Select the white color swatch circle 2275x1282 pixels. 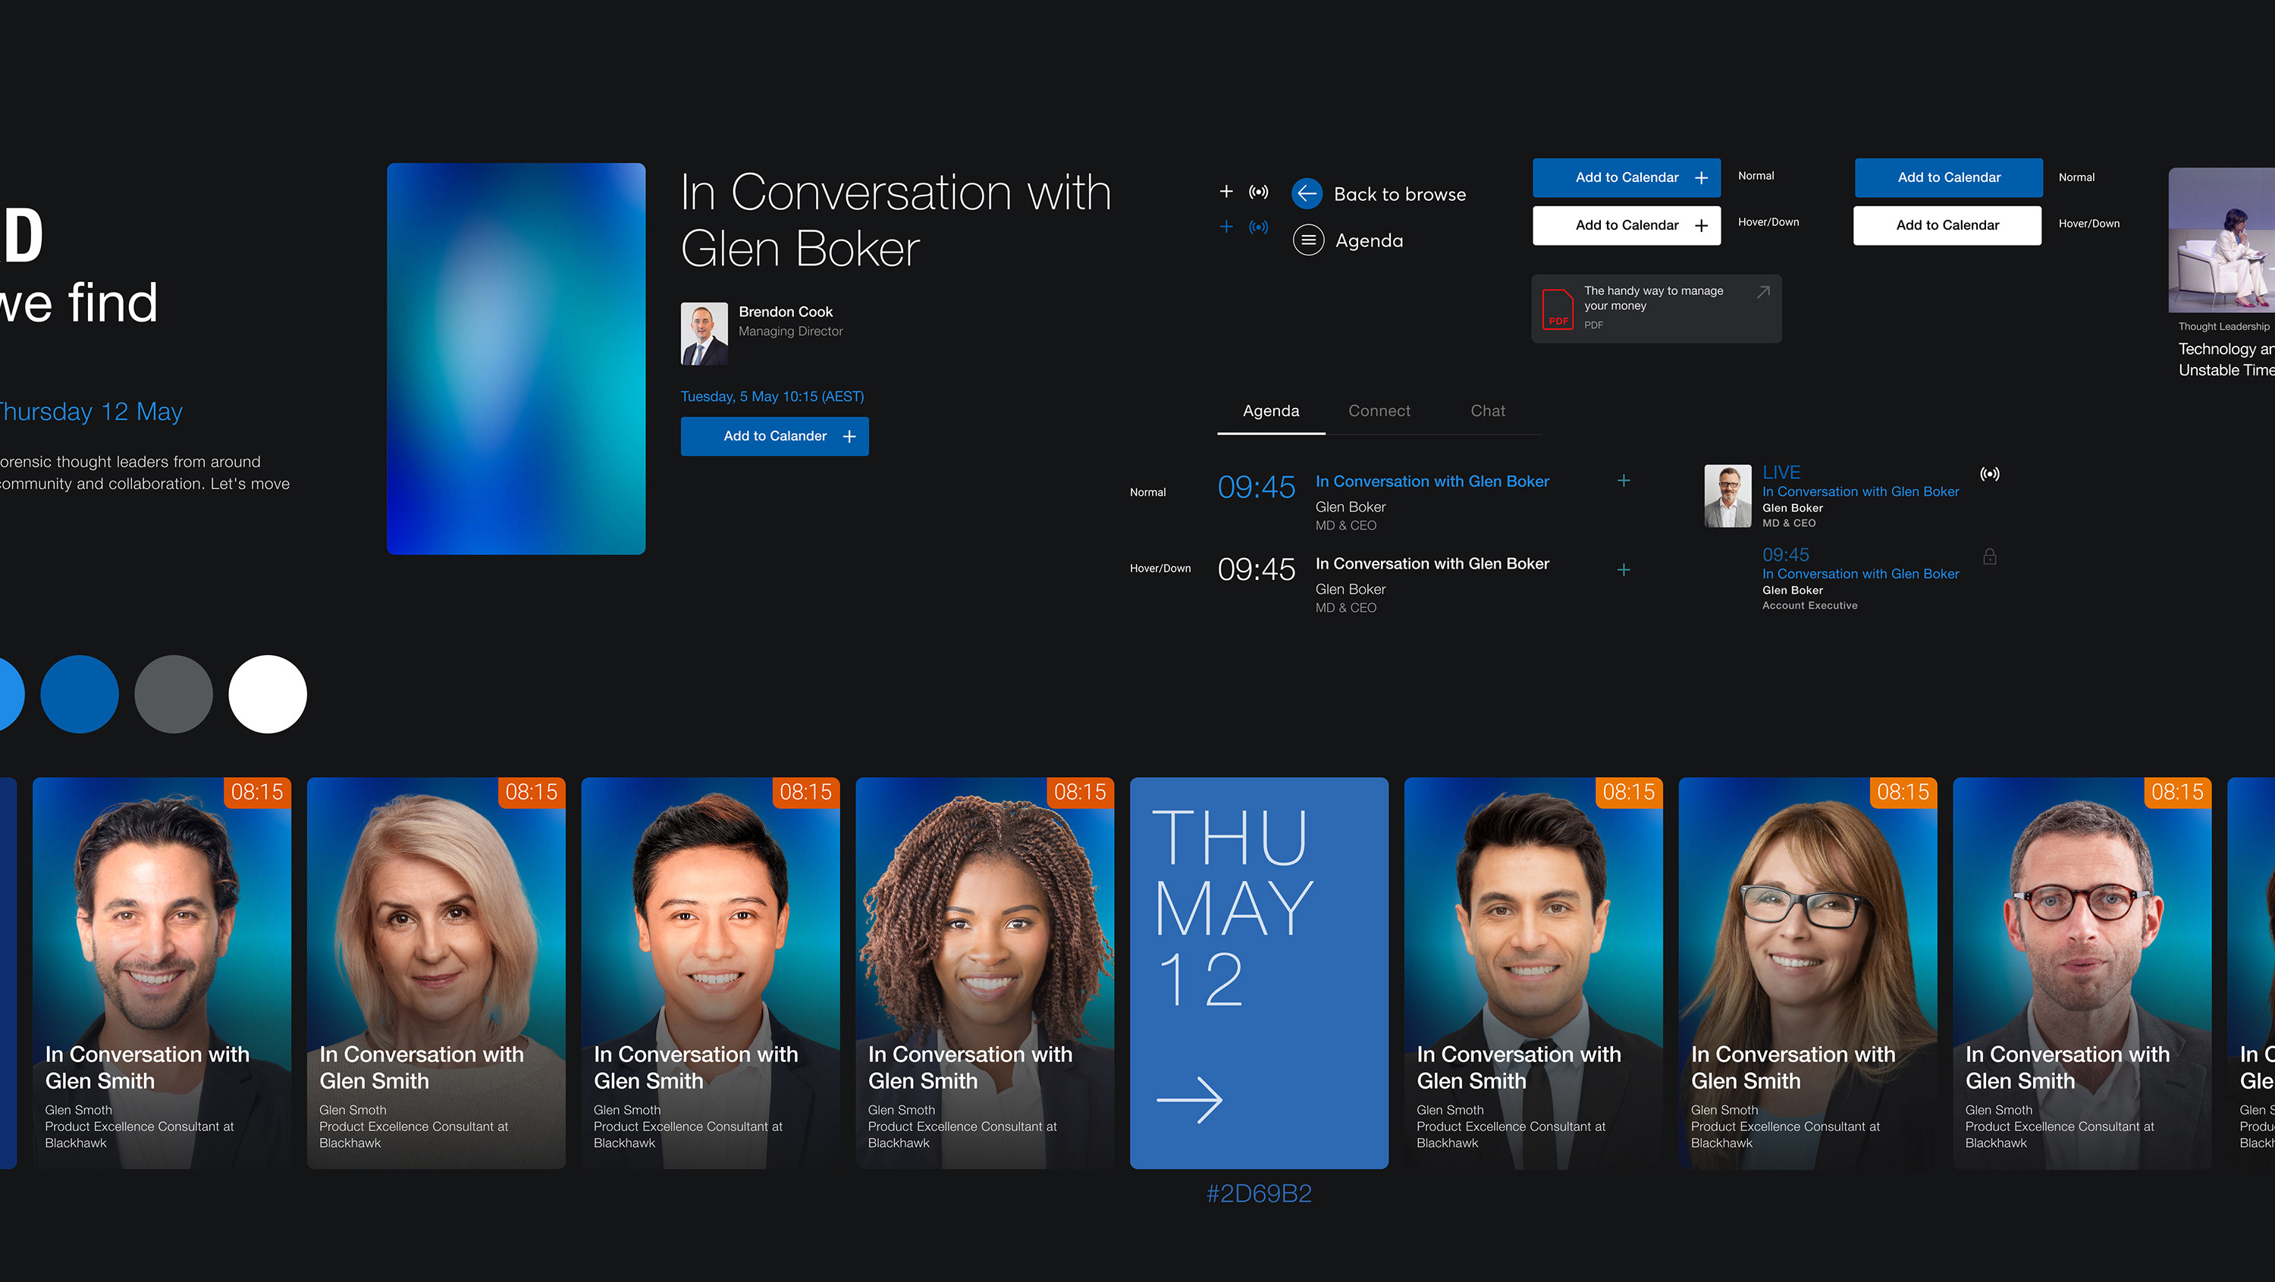tap(268, 694)
